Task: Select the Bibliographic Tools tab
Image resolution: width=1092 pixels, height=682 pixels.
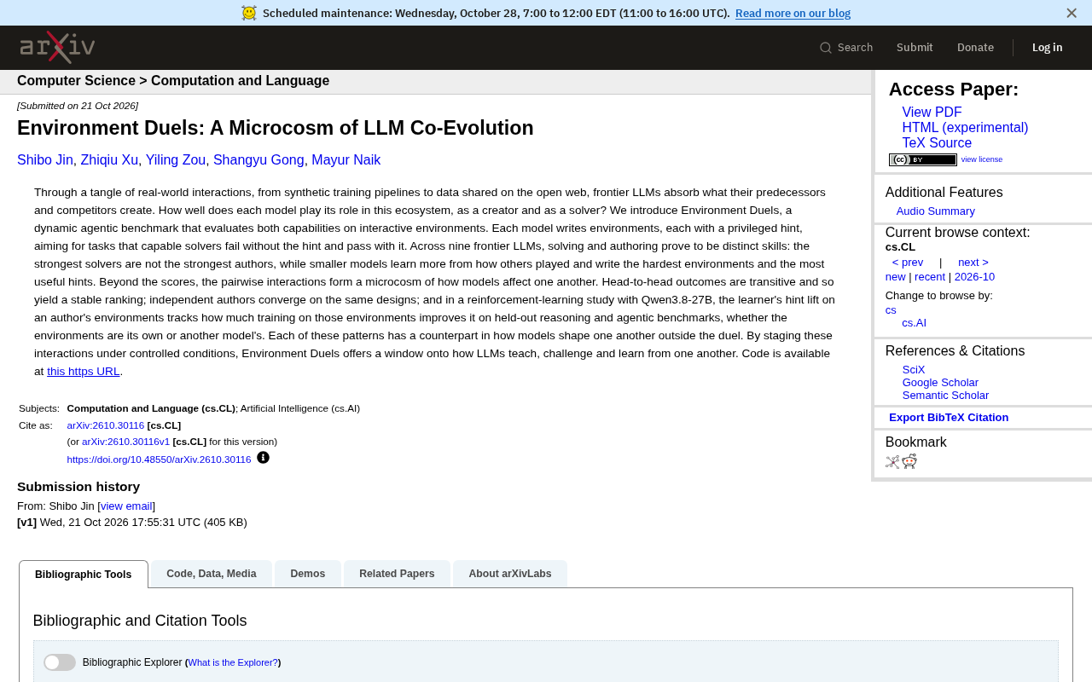Action: (x=84, y=575)
